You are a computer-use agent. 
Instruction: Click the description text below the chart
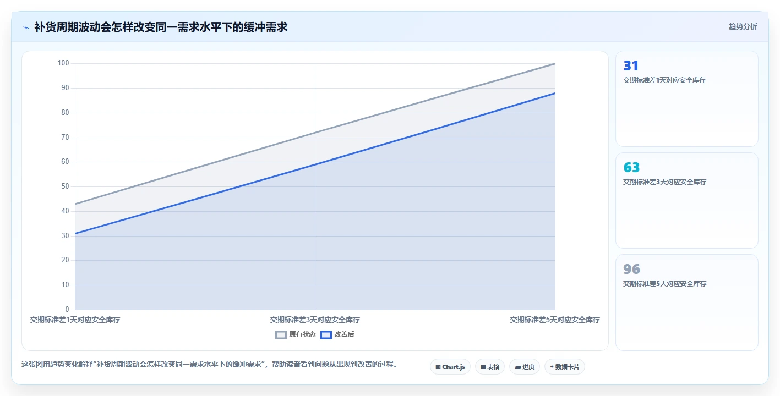pyautogui.click(x=209, y=365)
